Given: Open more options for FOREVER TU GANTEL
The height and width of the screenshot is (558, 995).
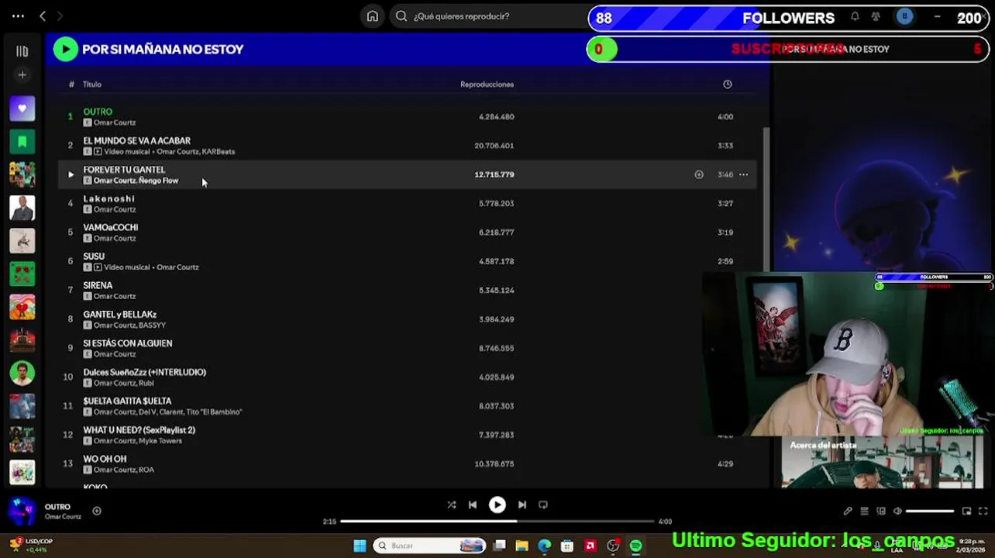Looking at the screenshot, I should click(743, 174).
